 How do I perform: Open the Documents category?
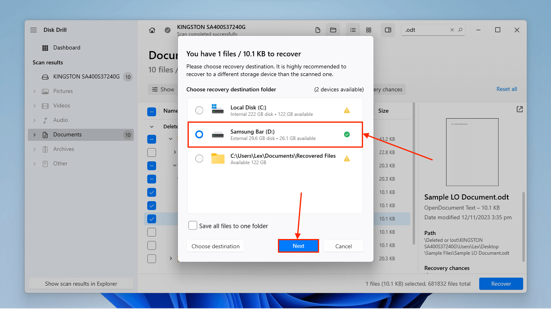[81, 135]
